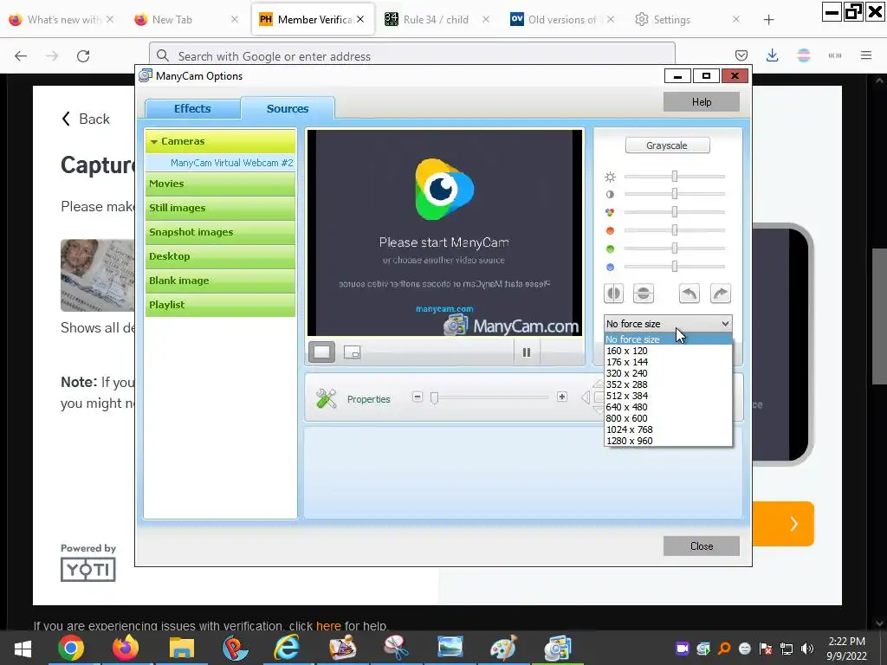Viewport: 887px width, 665px height.
Task: Expand the Snapshot images source category
Action: coord(220,232)
